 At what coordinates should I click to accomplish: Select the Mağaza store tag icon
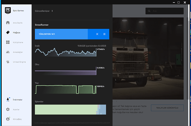8,32
